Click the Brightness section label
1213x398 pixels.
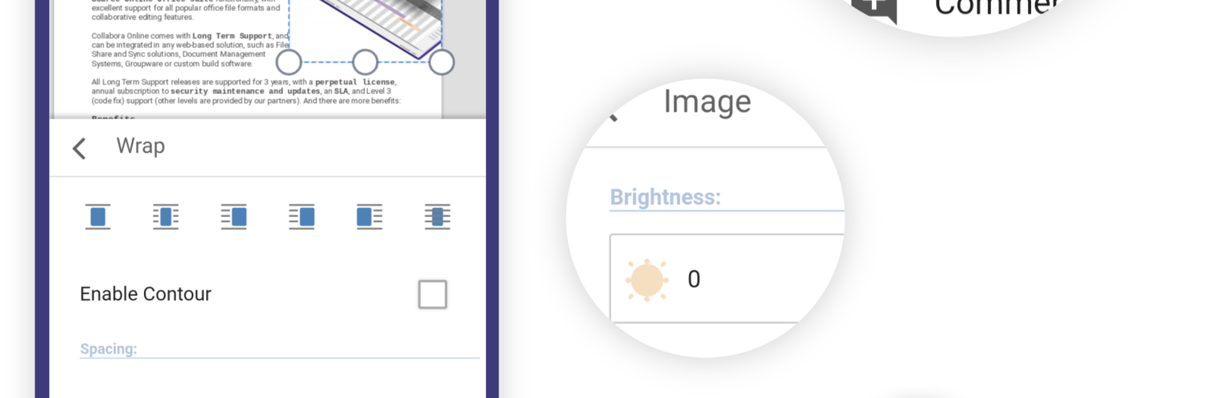pyautogui.click(x=665, y=197)
